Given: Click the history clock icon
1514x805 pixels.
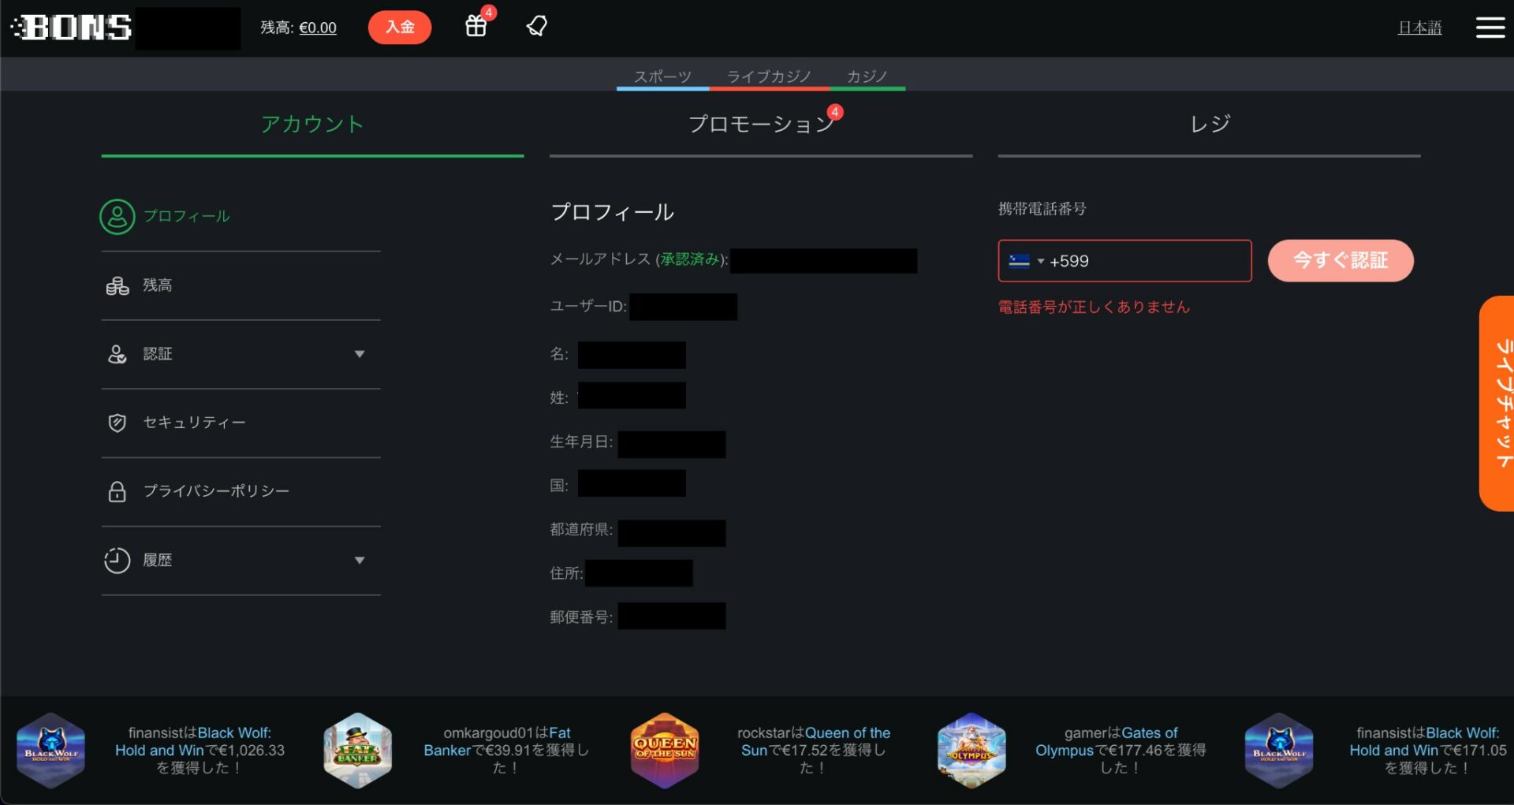Looking at the screenshot, I should pos(117,560).
